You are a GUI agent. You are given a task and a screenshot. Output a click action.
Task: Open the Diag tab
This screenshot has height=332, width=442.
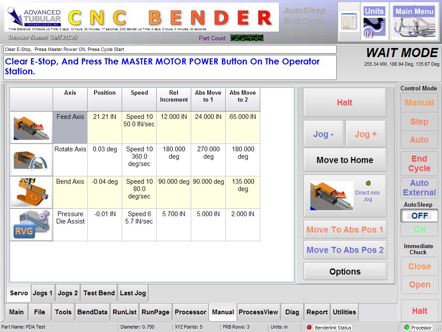click(292, 312)
